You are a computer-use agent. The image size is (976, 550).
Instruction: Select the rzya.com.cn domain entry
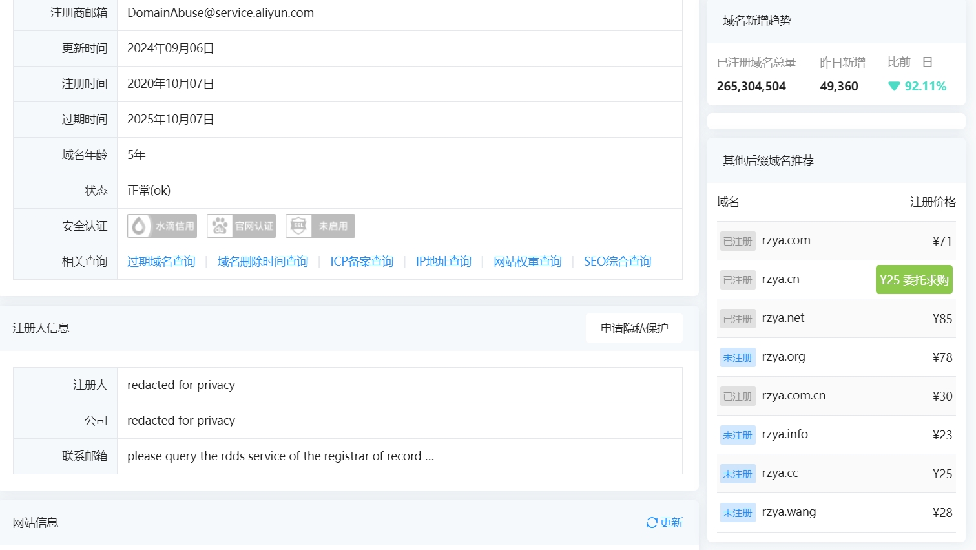[793, 396]
